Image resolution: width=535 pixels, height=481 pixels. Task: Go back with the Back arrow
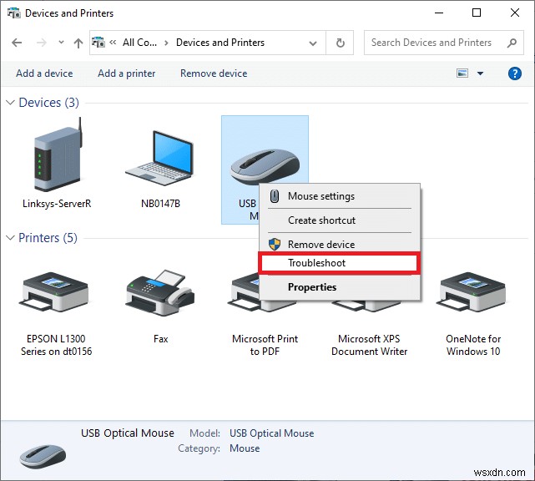17,43
